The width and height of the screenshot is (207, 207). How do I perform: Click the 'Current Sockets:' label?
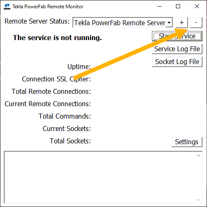click(67, 128)
